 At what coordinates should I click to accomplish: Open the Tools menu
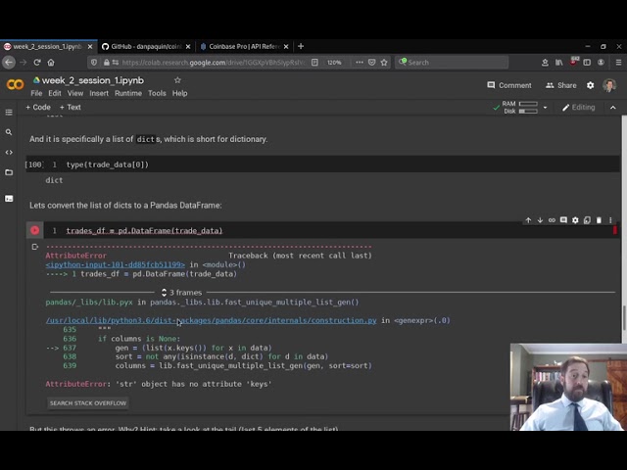click(157, 93)
